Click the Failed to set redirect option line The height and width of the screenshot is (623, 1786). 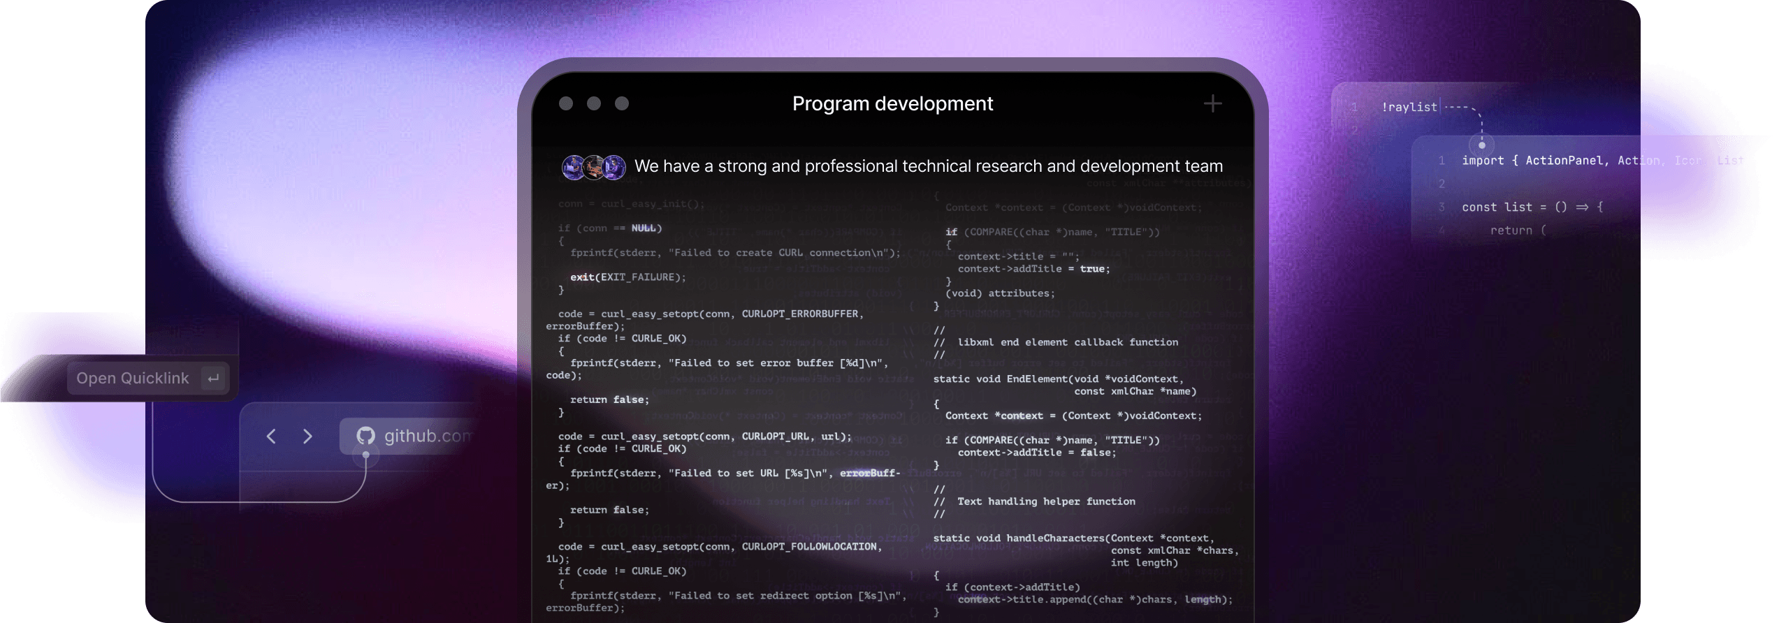click(738, 596)
